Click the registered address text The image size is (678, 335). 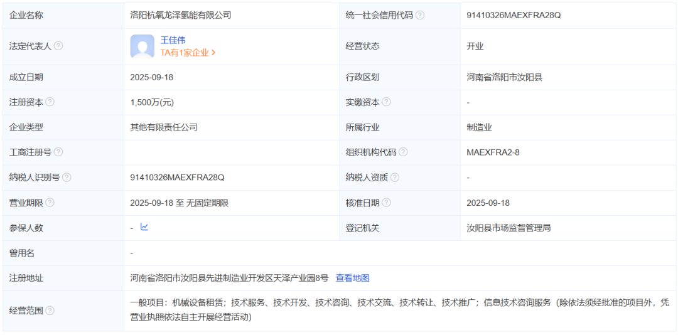[x=229, y=278]
